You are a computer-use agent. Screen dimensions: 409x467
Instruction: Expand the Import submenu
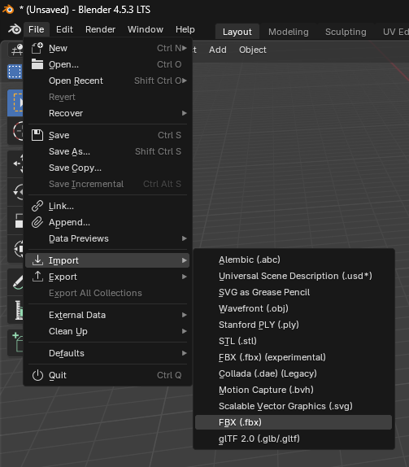tap(107, 260)
